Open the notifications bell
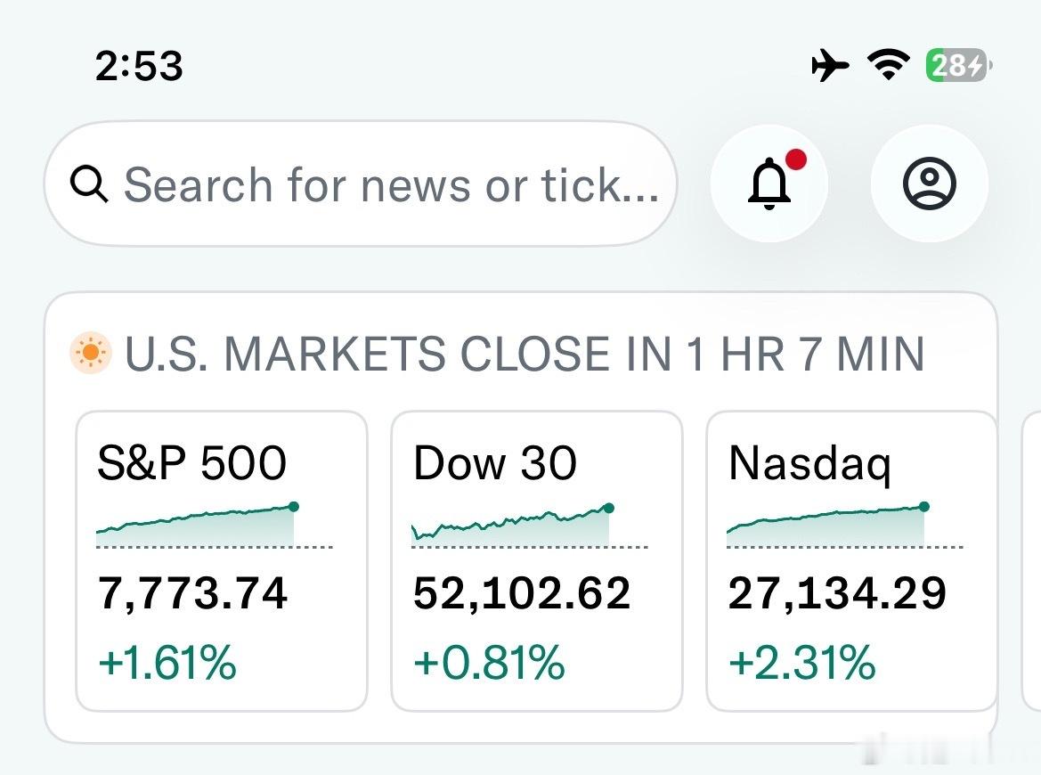This screenshot has height=775, width=1041. coord(769,184)
